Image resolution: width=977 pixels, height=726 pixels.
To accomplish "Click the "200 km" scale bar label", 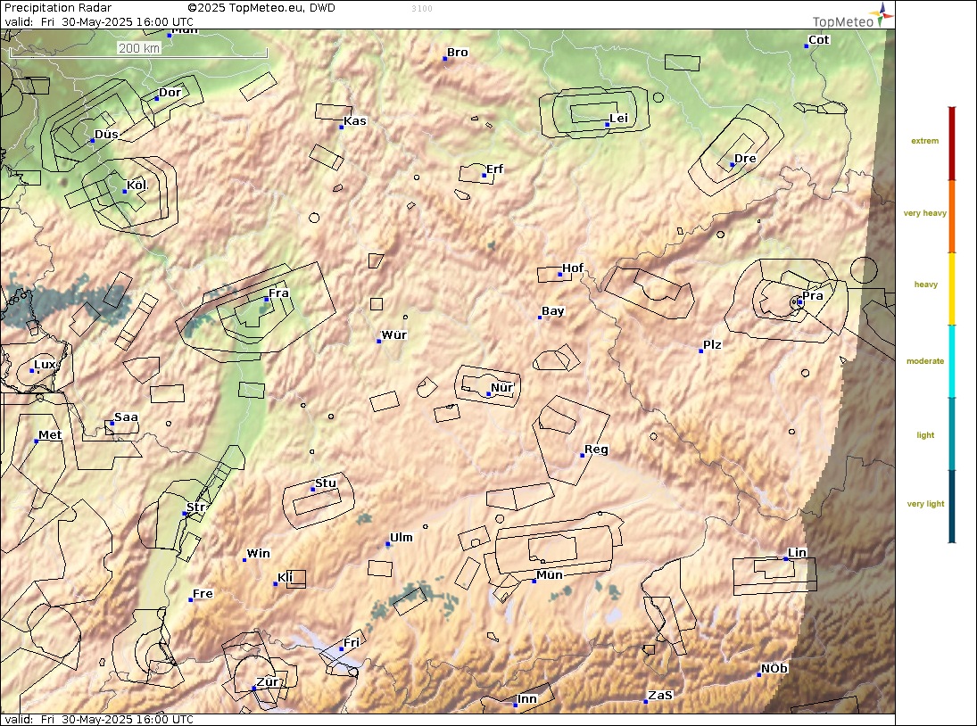I will [x=139, y=48].
